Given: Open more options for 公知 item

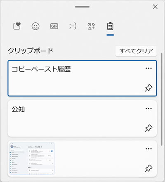Looking at the screenshot, I should (x=148, y=109).
